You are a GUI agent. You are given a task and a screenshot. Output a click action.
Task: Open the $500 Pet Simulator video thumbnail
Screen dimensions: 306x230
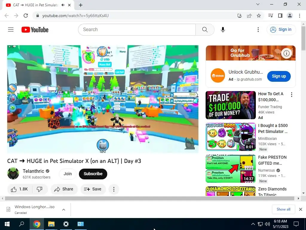point(230,137)
